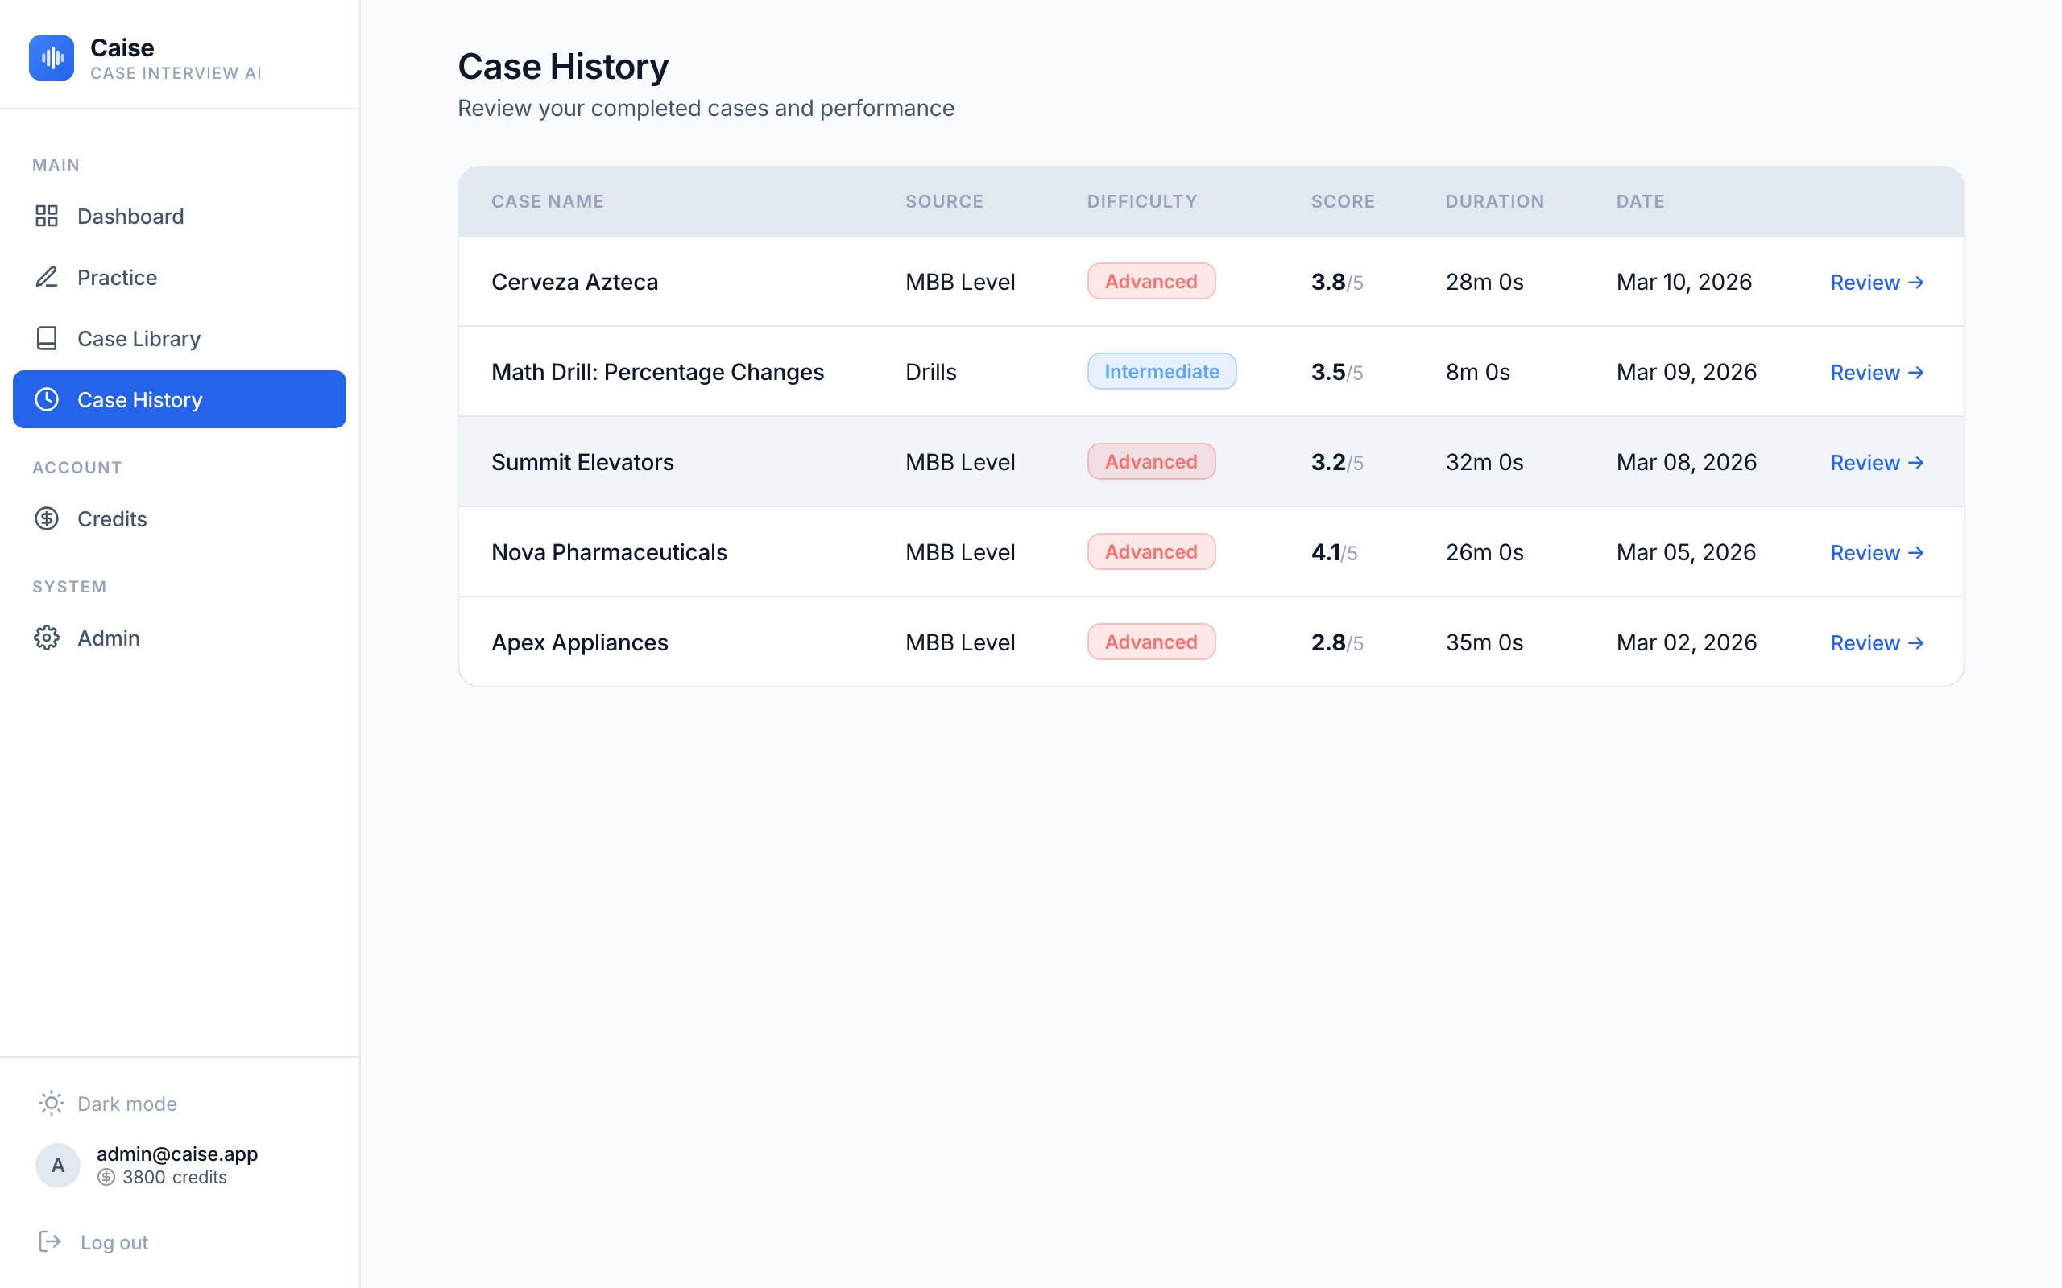
Task: Click the Caise waveform logo
Action: coord(51,57)
